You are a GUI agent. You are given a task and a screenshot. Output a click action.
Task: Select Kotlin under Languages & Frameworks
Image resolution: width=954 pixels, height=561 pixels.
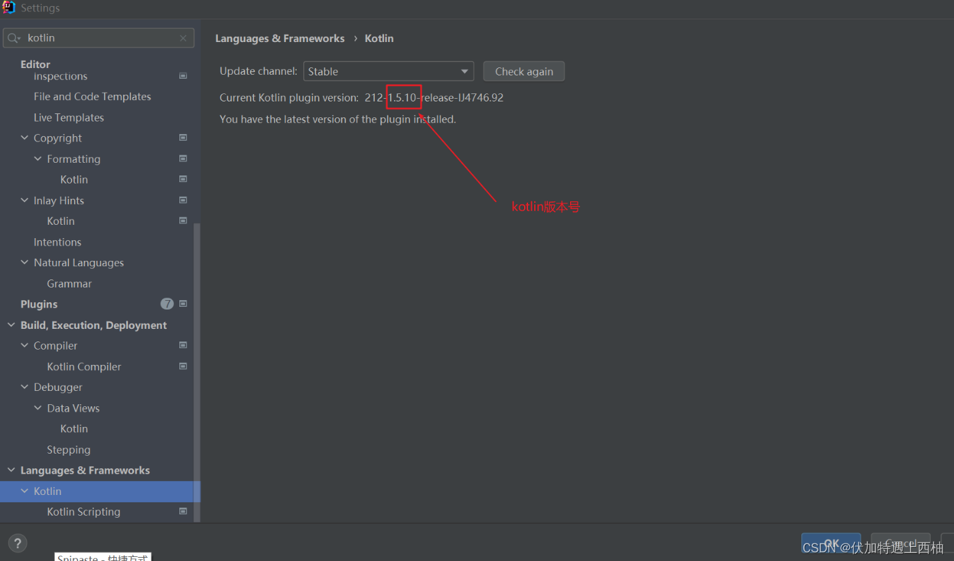click(x=100, y=491)
